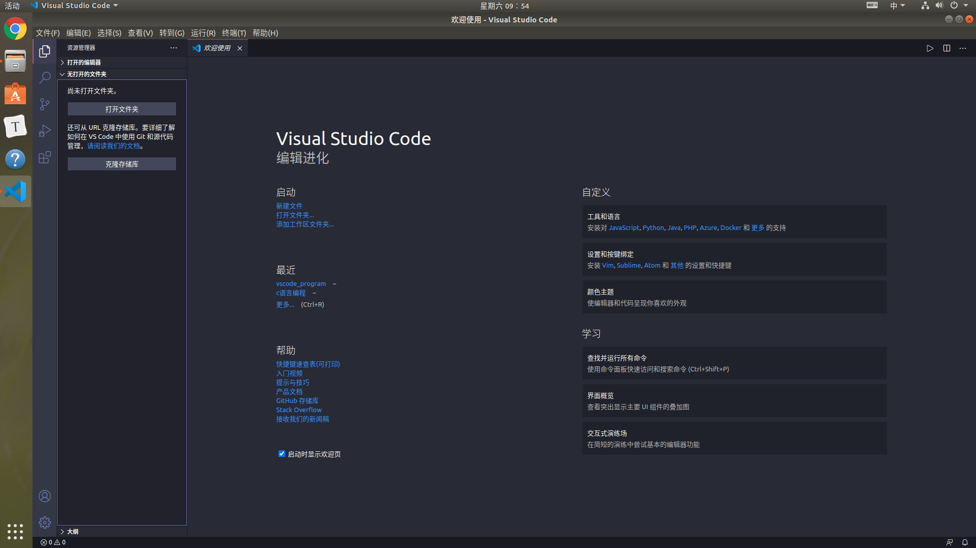The height and width of the screenshot is (548, 976).
Task: Open the Source Control view
Action: click(45, 104)
